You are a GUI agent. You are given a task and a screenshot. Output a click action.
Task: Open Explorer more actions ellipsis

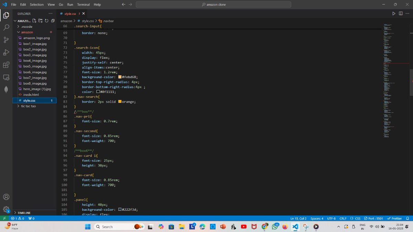51,14
